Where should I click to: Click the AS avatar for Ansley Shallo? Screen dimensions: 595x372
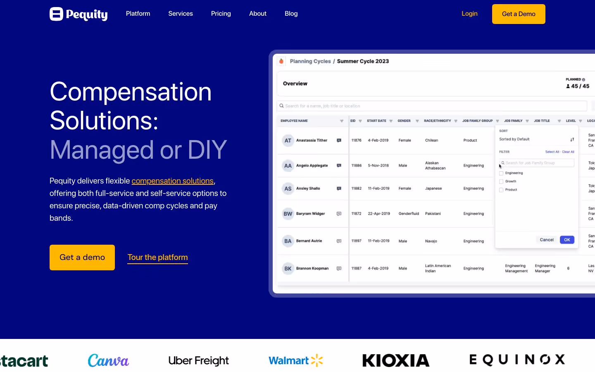(x=288, y=188)
